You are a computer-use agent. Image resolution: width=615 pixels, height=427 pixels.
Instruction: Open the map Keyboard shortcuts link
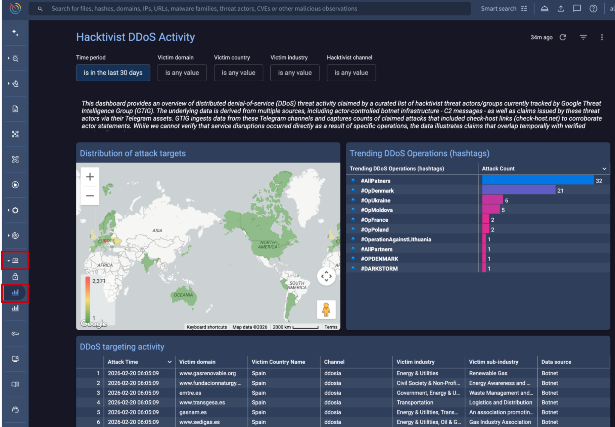click(207, 327)
